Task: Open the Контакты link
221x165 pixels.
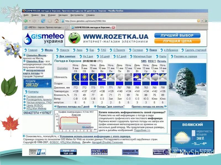Action: pos(33,92)
